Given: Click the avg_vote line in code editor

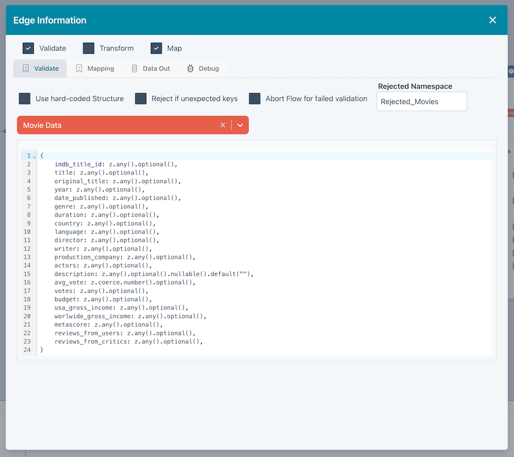Looking at the screenshot, I should tap(132, 282).
